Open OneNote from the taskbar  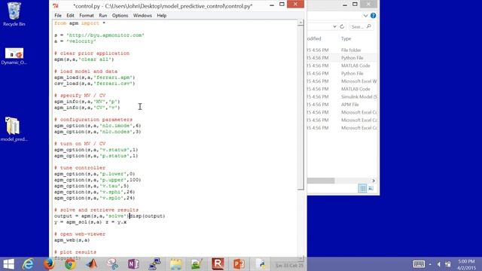pyautogui.click(x=133, y=264)
